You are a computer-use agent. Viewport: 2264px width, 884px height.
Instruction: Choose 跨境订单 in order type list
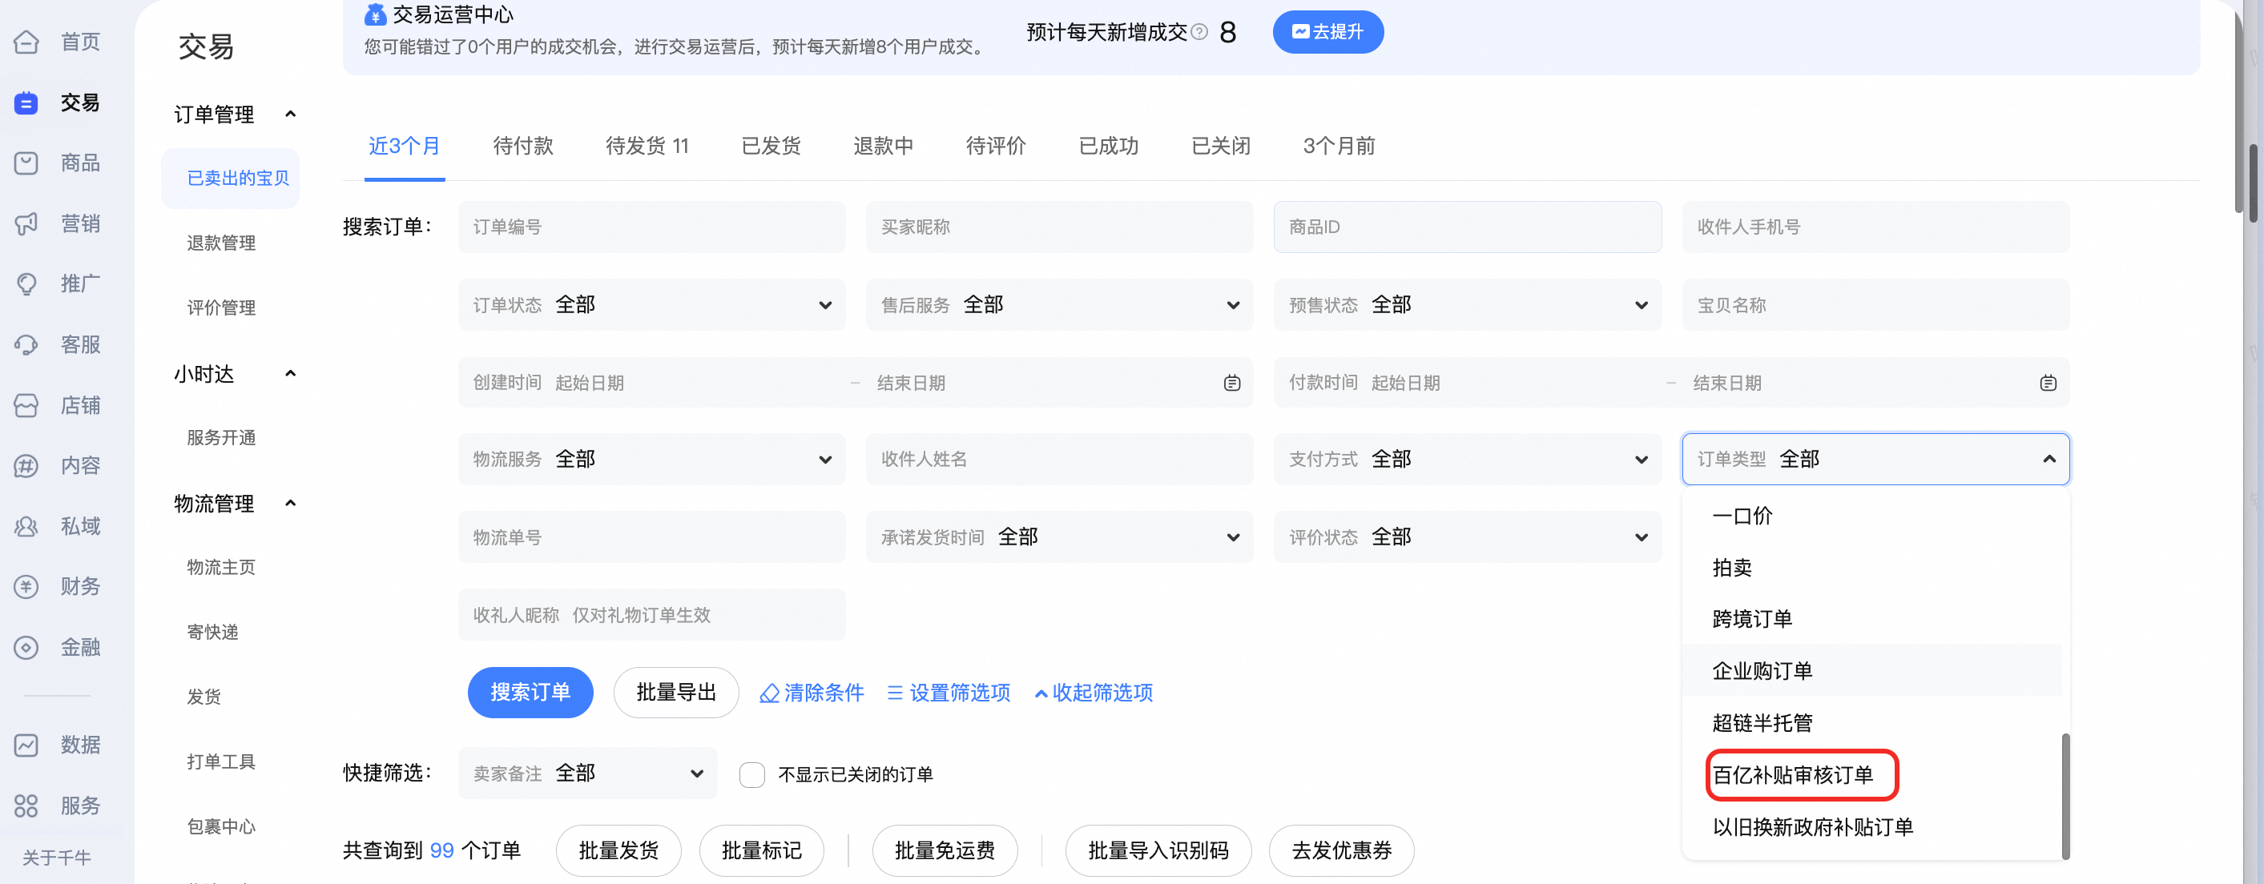tap(1872, 620)
